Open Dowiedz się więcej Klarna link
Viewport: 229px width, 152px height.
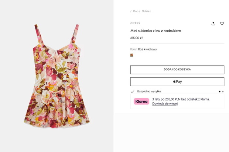tap(165, 103)
